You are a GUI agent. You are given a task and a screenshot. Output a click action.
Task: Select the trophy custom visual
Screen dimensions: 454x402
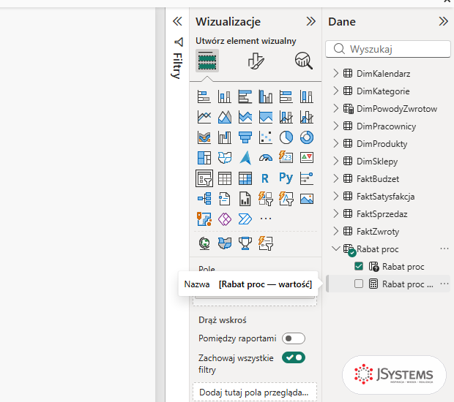pos(245,243)
